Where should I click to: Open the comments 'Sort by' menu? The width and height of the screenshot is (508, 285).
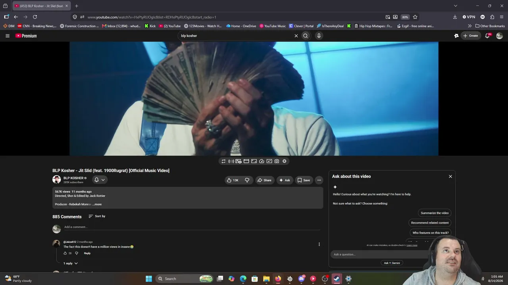point(97,216)
